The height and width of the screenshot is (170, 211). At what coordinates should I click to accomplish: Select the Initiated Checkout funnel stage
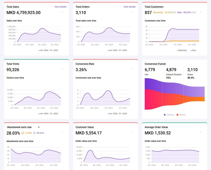pos(174,73)
